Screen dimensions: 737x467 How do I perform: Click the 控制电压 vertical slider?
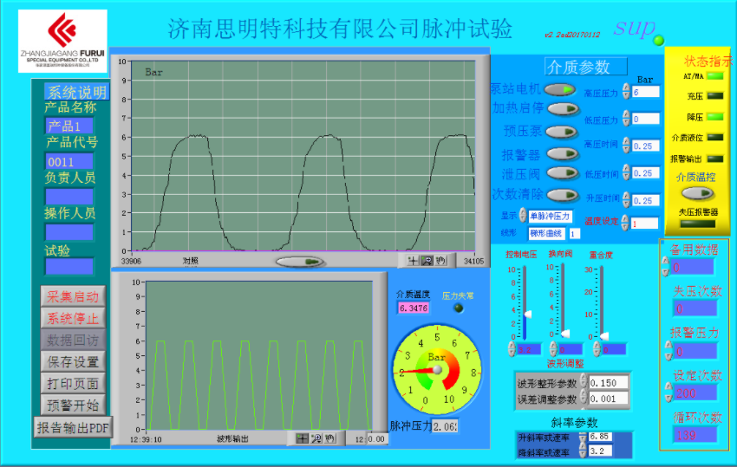pyautogui.click(x=524, y=302)
